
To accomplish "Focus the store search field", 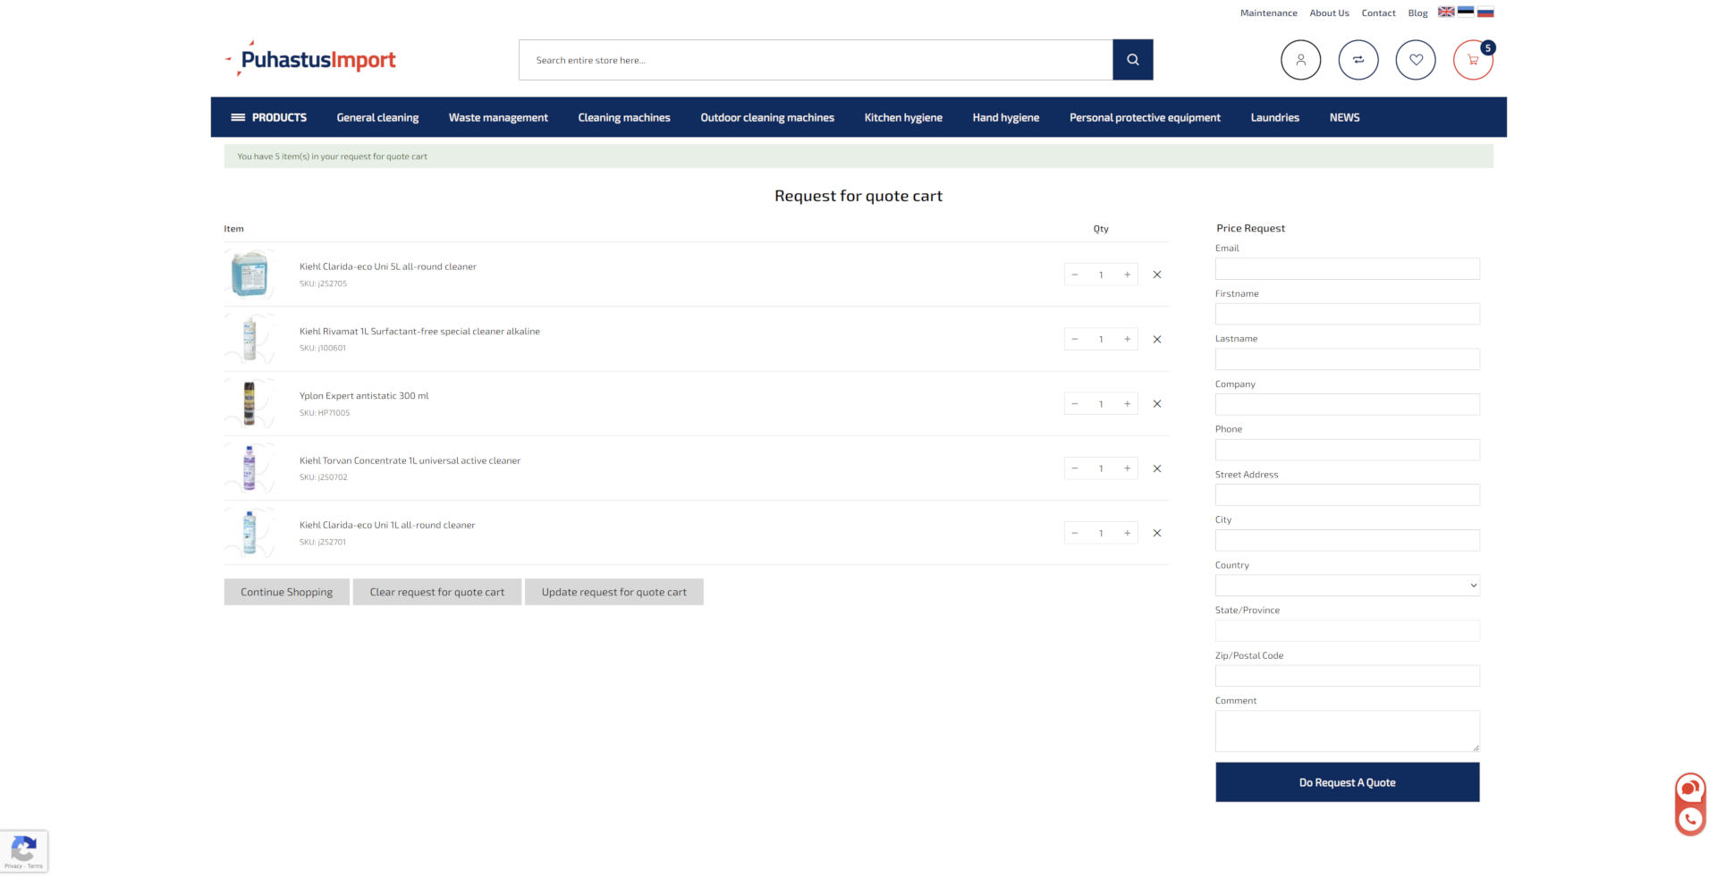I will [x=816, y=60].
